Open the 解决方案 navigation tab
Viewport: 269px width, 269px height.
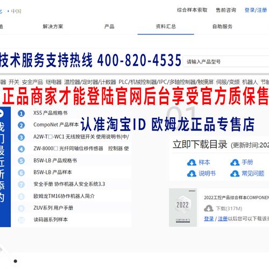[x=53, y=26]
